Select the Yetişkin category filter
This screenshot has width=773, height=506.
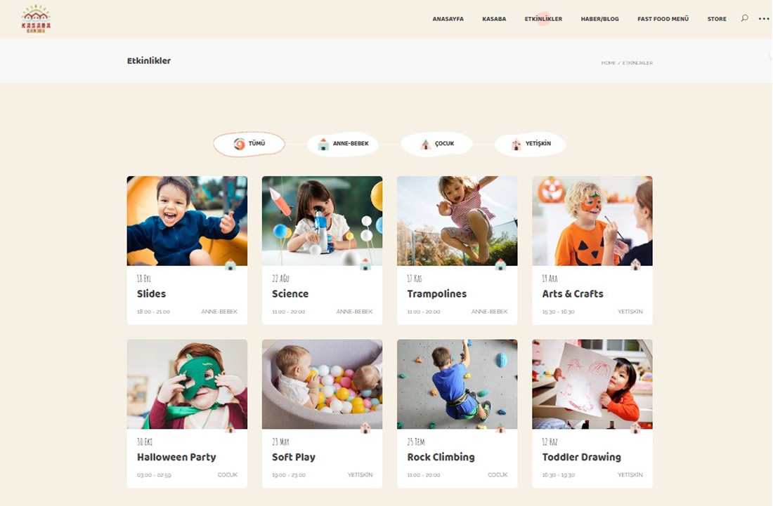tap(530, 144)
